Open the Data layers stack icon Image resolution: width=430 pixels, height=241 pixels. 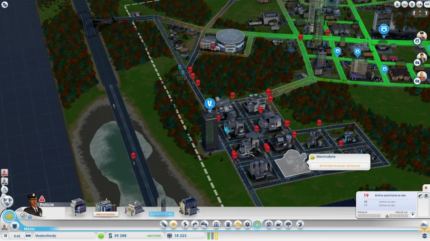[x=425, y=236]
